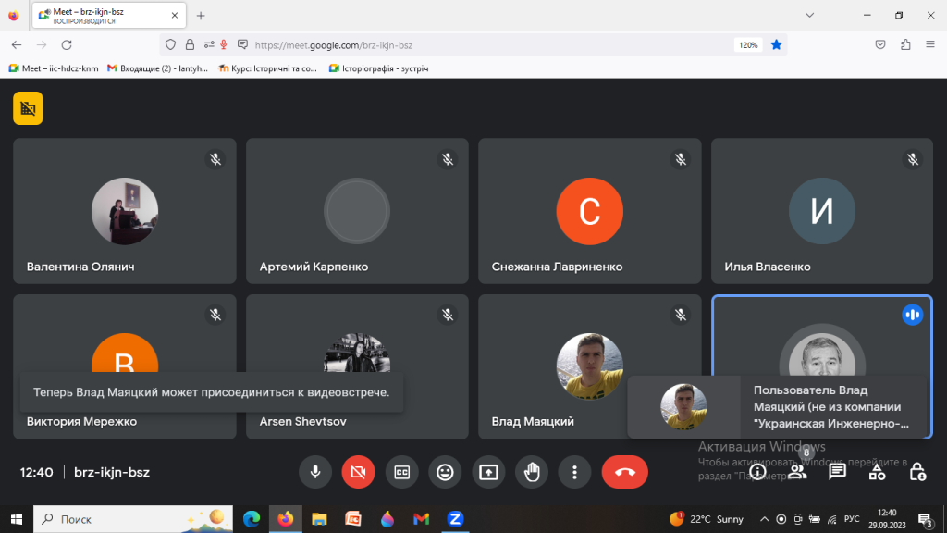The width and height of the screenshot is (947, 533).
Task: Raise hand in the meeting
Action: [532, 472]
